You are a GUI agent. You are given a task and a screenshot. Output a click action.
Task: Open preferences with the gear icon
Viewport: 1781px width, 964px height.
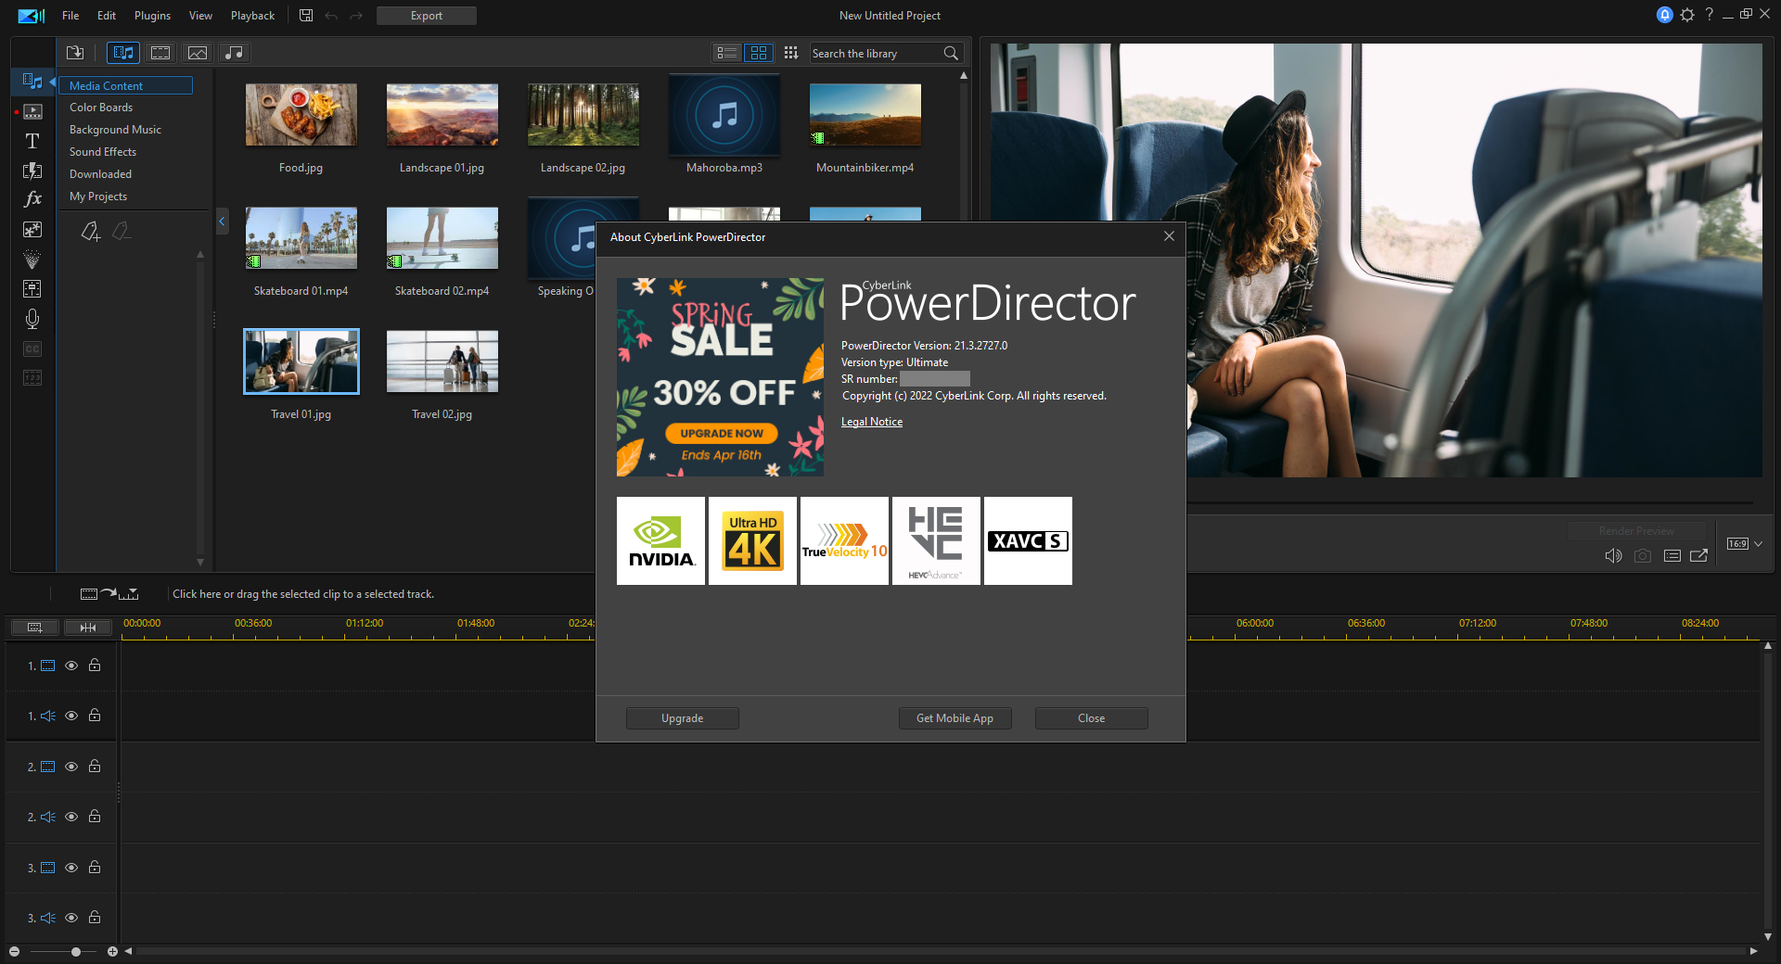tap(1687, 15)
